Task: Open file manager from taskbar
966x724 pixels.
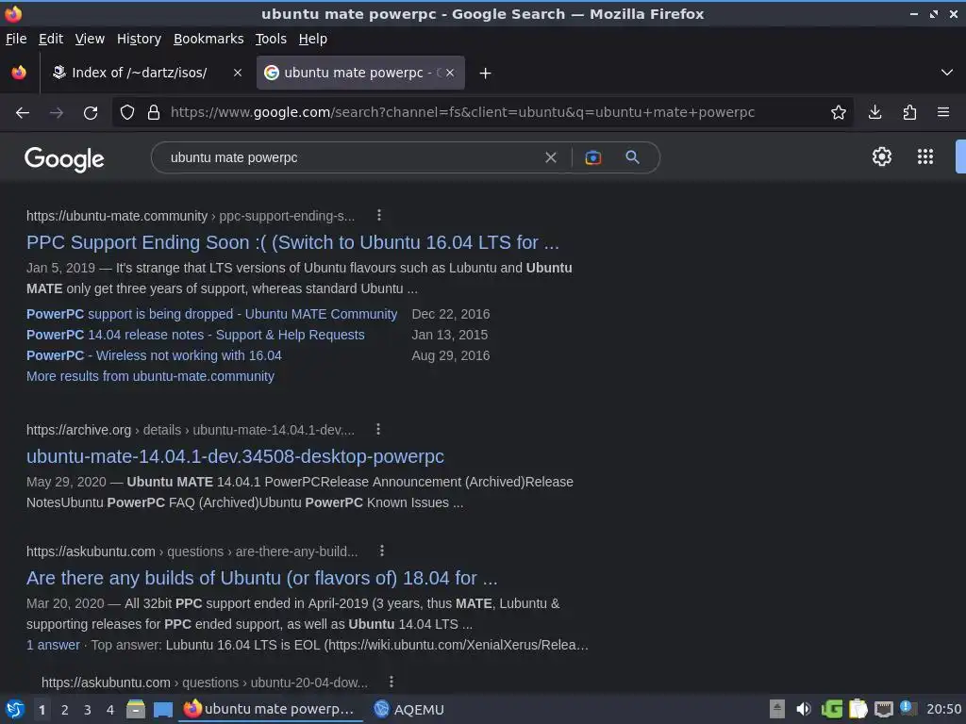Action: point(136,709)
